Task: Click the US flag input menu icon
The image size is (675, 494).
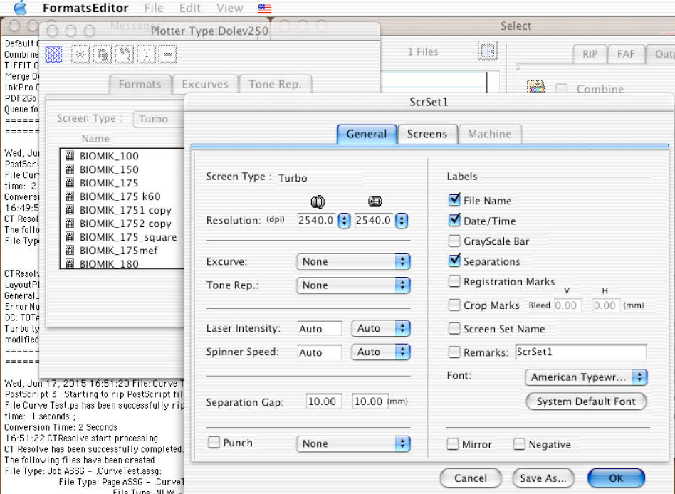Action: click(x=264, y=8)
